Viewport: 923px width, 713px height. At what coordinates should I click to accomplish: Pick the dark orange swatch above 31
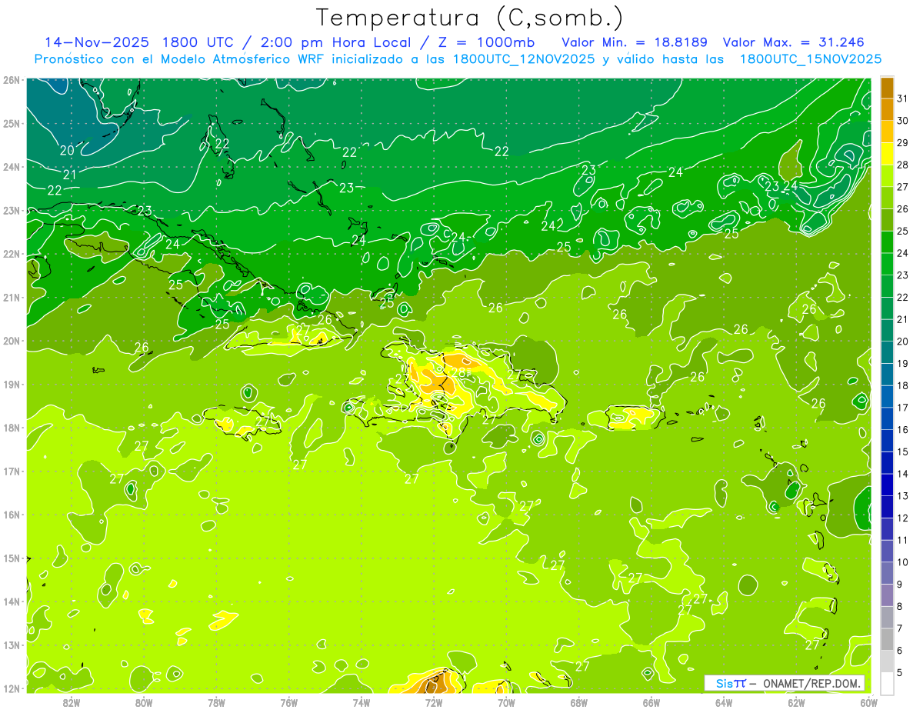coord(888,88)
